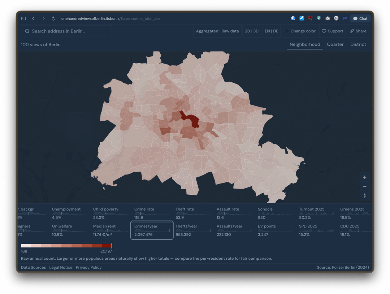The image size is (390, 294).
Task: Open the 1Password extension icon
Action: tap(293, 18)
